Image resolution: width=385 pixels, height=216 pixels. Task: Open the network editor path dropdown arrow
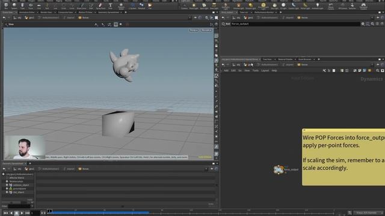[372, 65]
